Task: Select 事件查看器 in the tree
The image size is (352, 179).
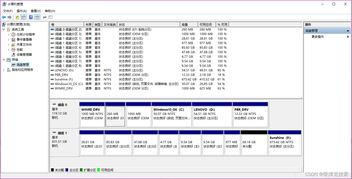Action: [24, 40]
